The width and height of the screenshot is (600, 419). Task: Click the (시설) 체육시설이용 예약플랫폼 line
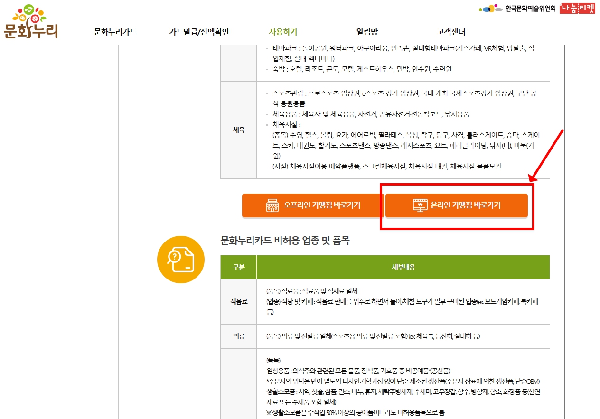click(x=387, y=166)
